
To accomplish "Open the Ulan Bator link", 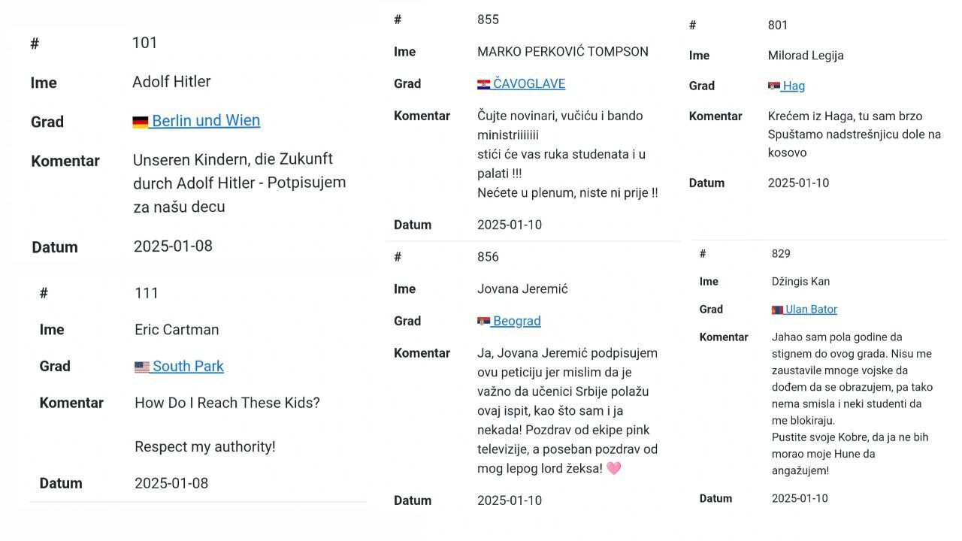I will tap(811, 309).
